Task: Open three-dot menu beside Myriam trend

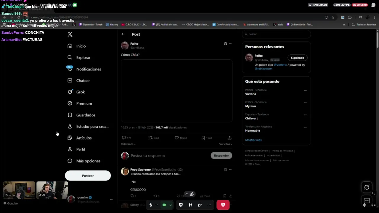Action: pos(306,103)
